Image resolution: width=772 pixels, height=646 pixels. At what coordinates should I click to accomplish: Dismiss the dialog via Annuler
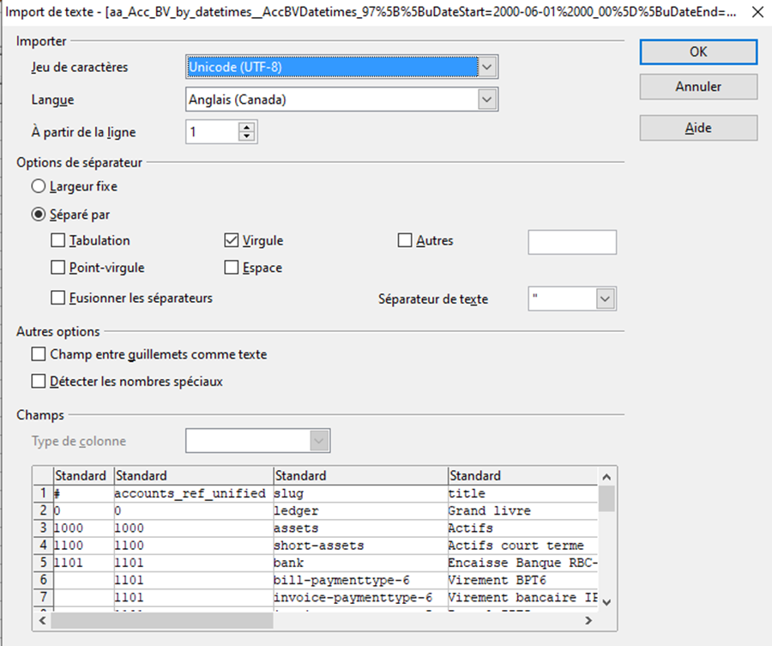(698, 86)
